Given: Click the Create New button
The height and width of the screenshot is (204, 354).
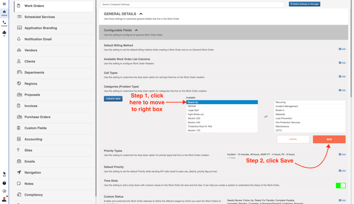Looking at the screenshot, I should pos(113,99).
